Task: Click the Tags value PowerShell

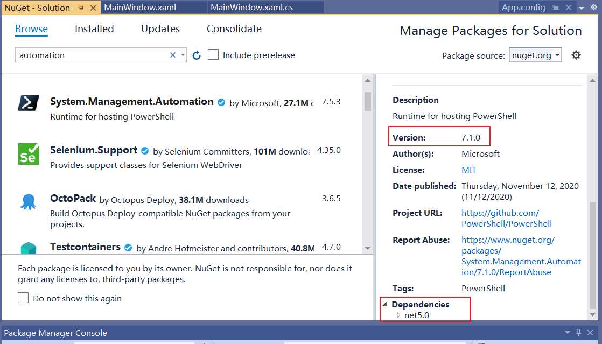Action: (x=483, y=289)
